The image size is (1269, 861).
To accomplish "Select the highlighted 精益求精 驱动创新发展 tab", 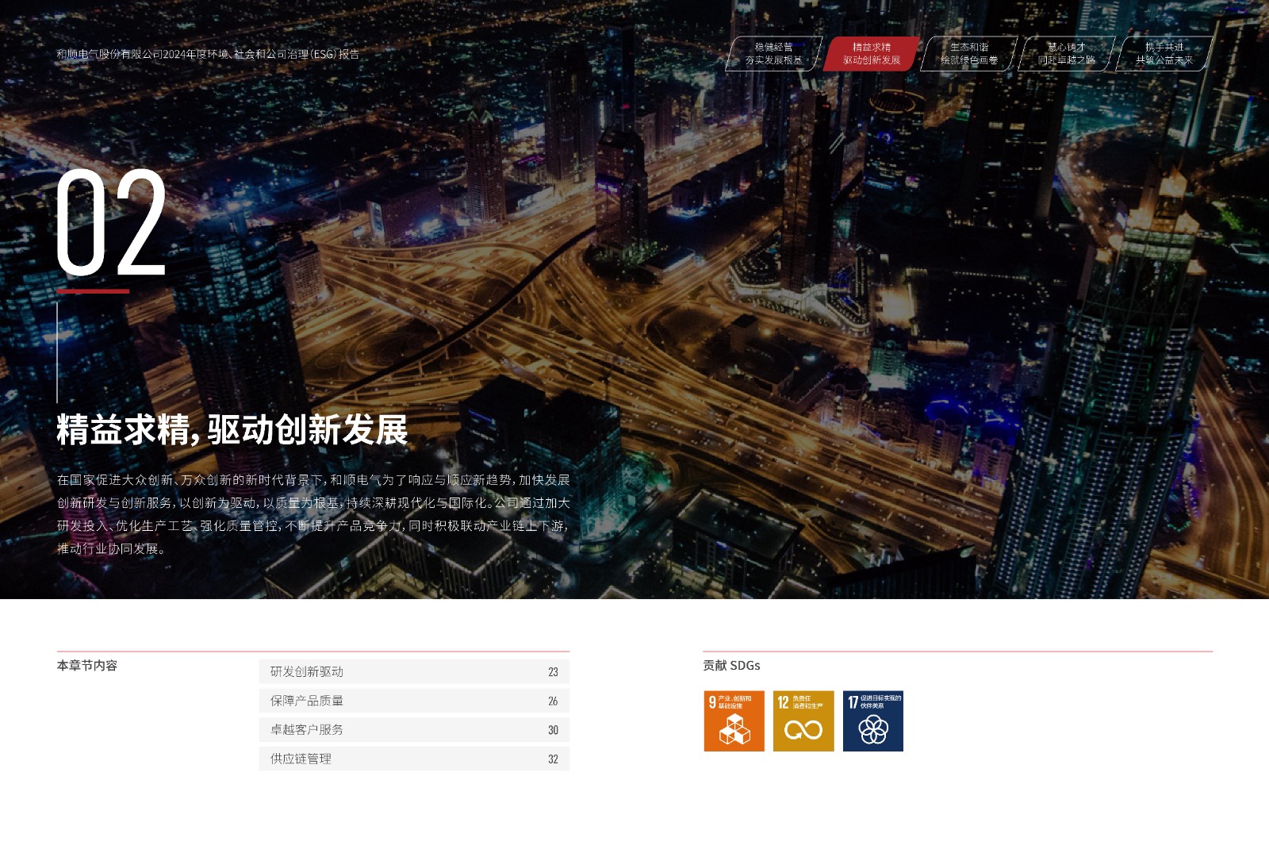I will [871, 54].
